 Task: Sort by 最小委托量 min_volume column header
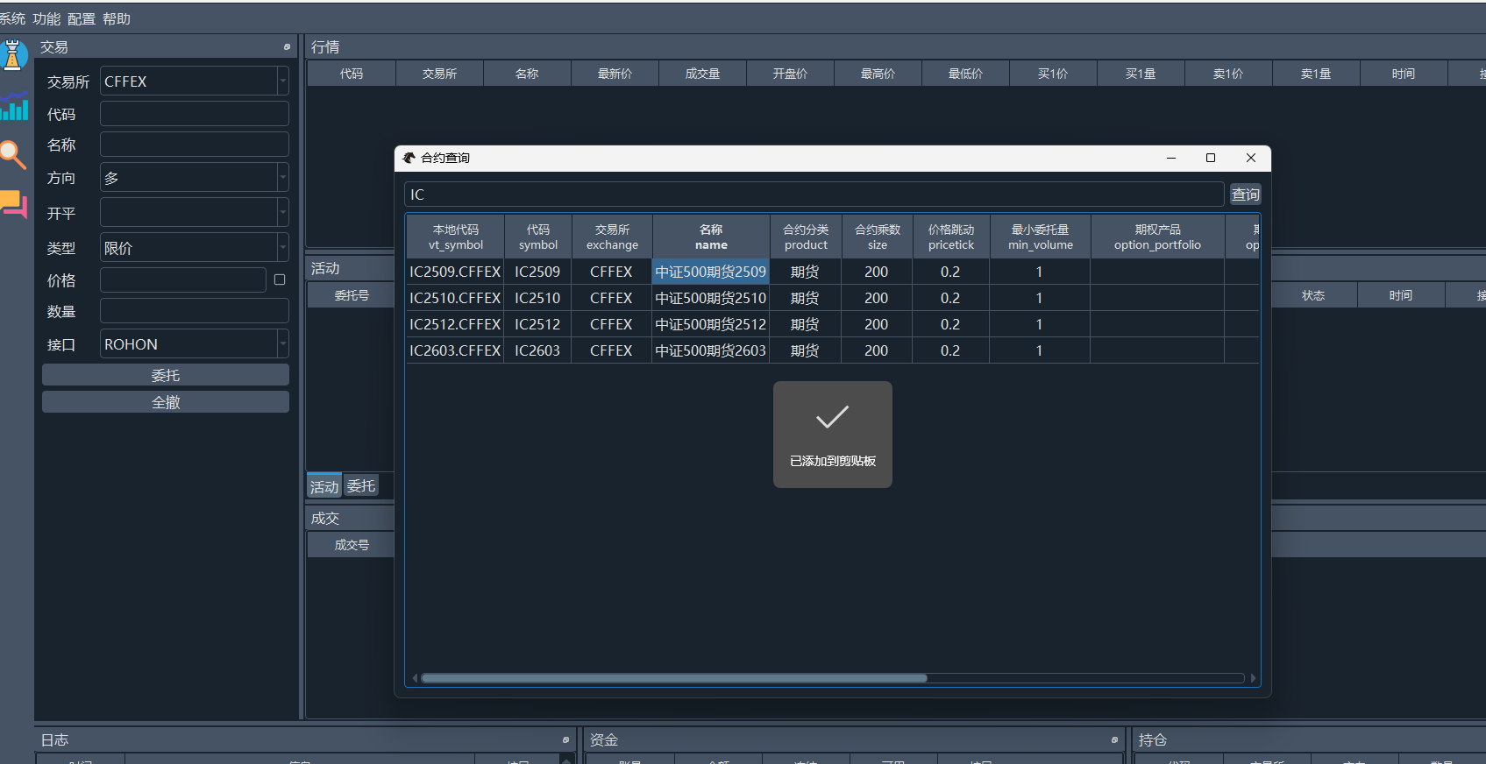coord(1041,237)
